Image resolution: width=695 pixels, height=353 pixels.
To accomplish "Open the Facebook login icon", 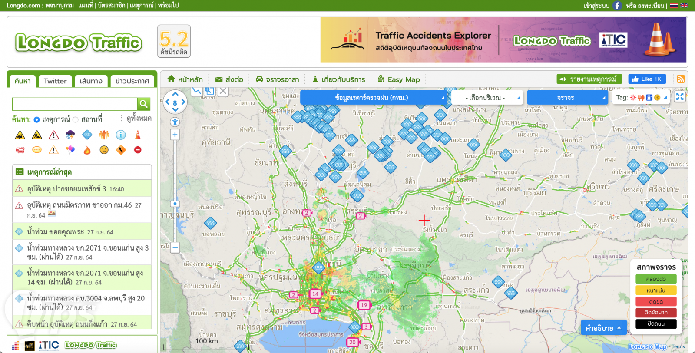I will 617,6.
